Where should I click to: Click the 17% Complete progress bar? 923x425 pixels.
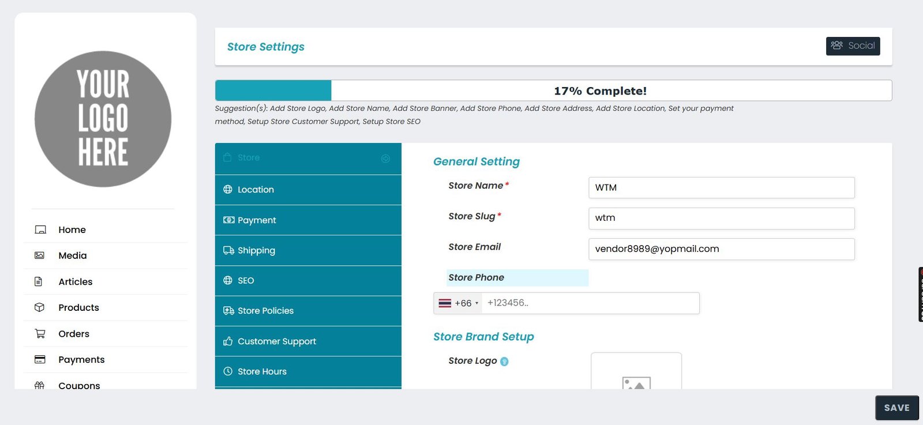[x=553, y=91]
